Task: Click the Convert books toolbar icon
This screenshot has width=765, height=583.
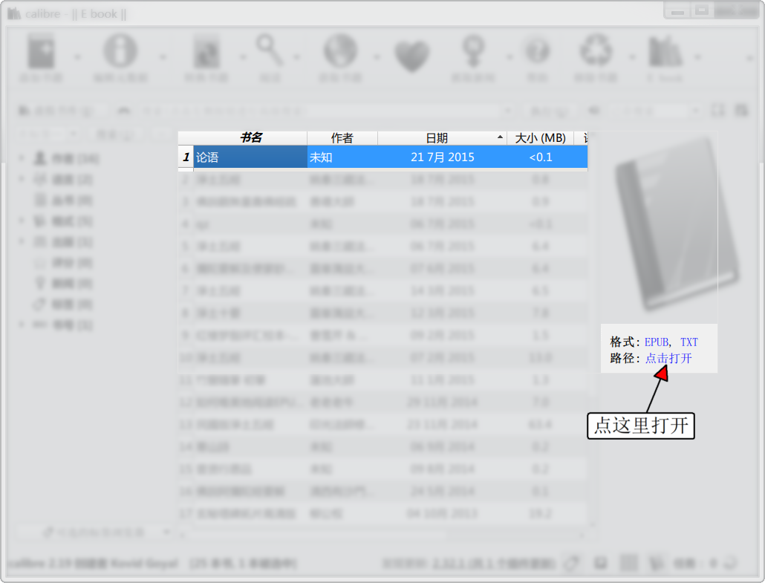Action: pyautogui.click(x=206, y=52)
